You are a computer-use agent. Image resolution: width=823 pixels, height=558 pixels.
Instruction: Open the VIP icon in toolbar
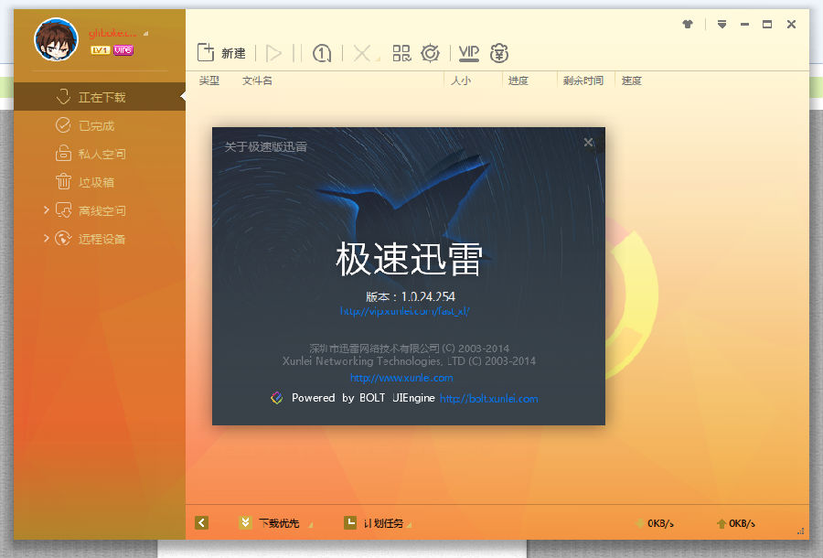469,53
